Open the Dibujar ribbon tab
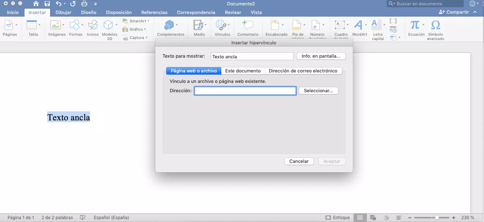The width and height of the screenshot is (484, 222). coord(63,12)
